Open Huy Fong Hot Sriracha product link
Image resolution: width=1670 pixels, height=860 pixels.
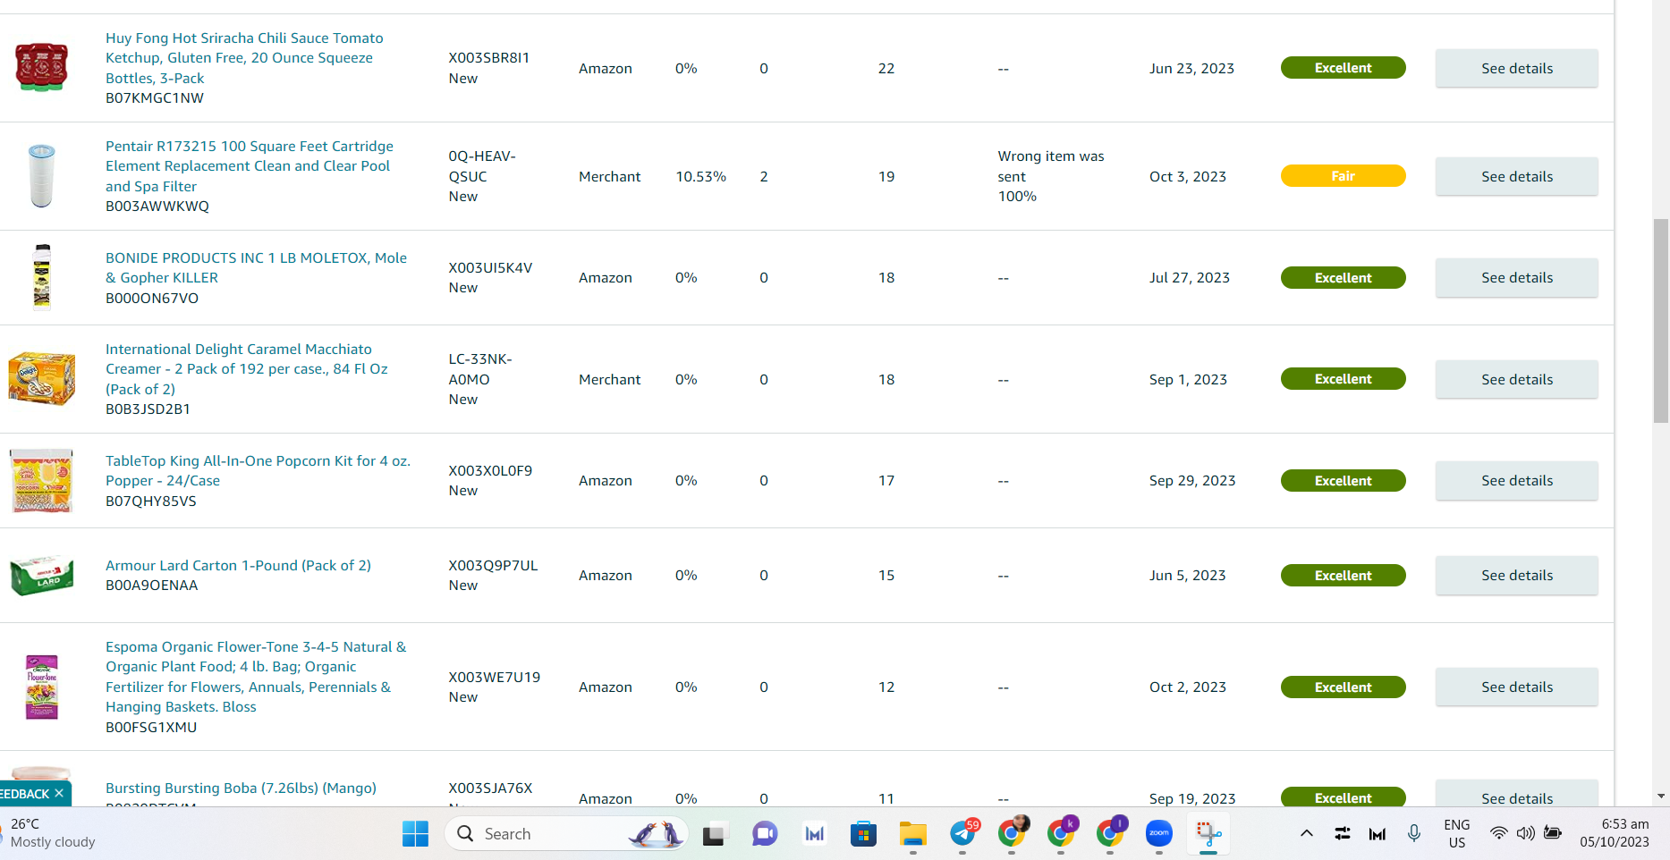(244, 58)
